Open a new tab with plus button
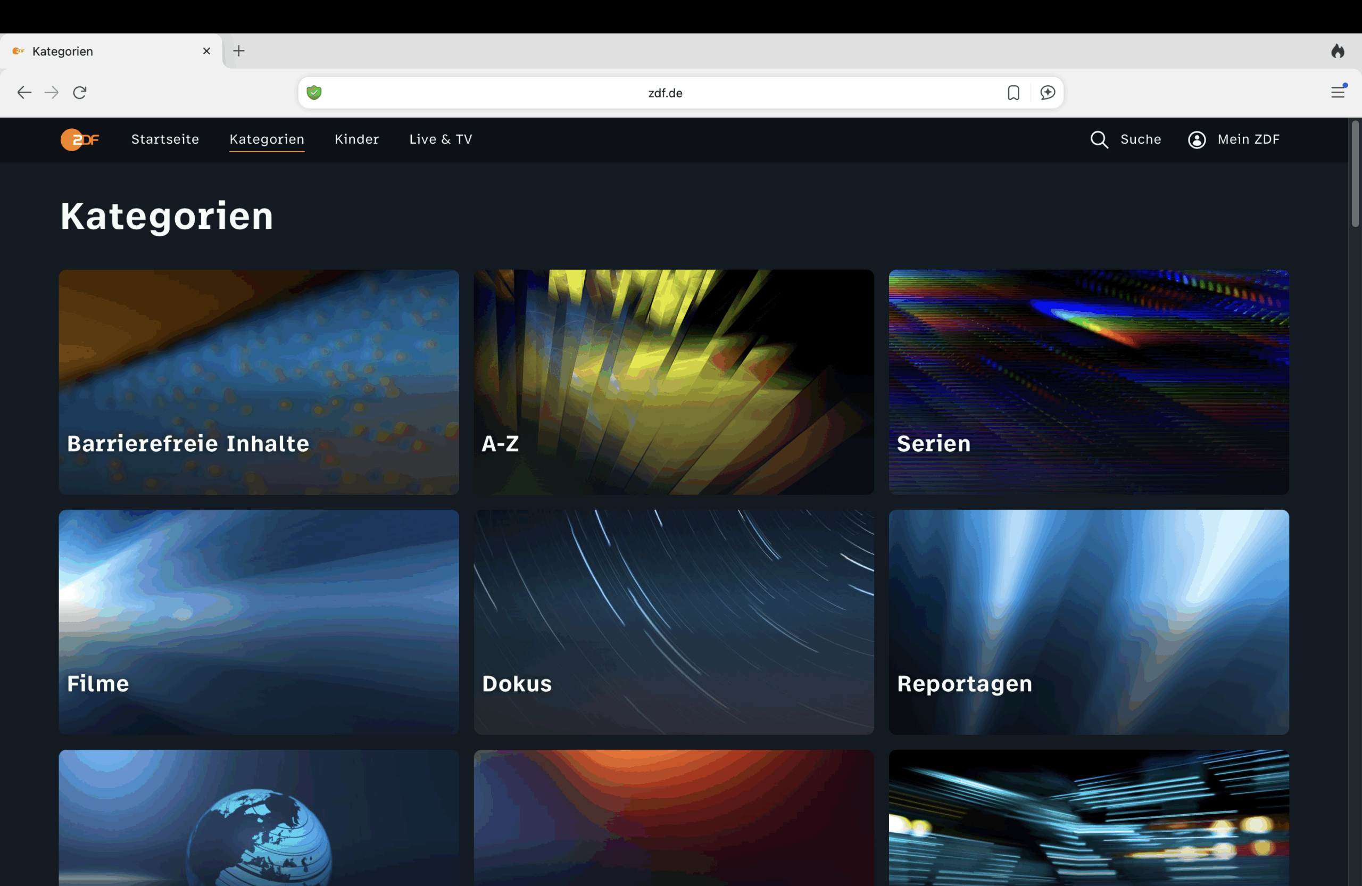1362x886 pixels. click(x=239, y=52)
